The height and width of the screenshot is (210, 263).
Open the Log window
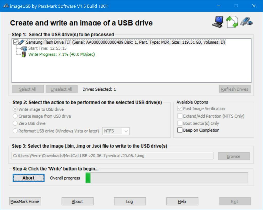click(130, 201)
